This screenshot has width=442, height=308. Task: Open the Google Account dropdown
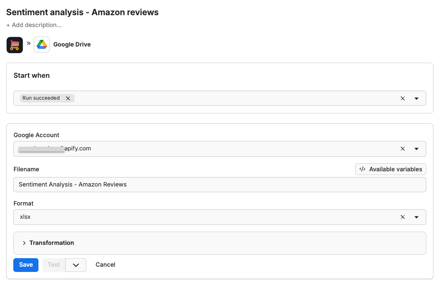coord(416,149)
